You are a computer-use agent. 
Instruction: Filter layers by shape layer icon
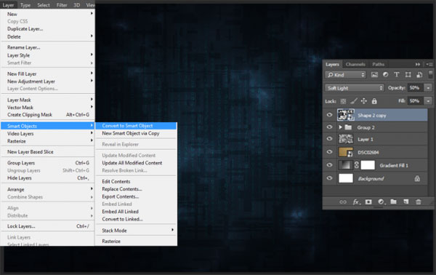408,75
